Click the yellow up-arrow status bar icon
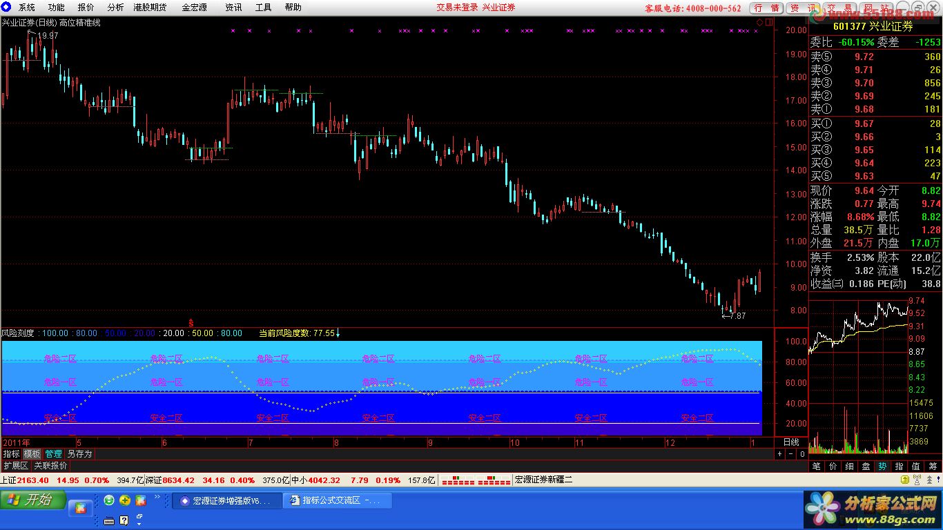Viewport: 943px width, 530px height. point(905,480)
